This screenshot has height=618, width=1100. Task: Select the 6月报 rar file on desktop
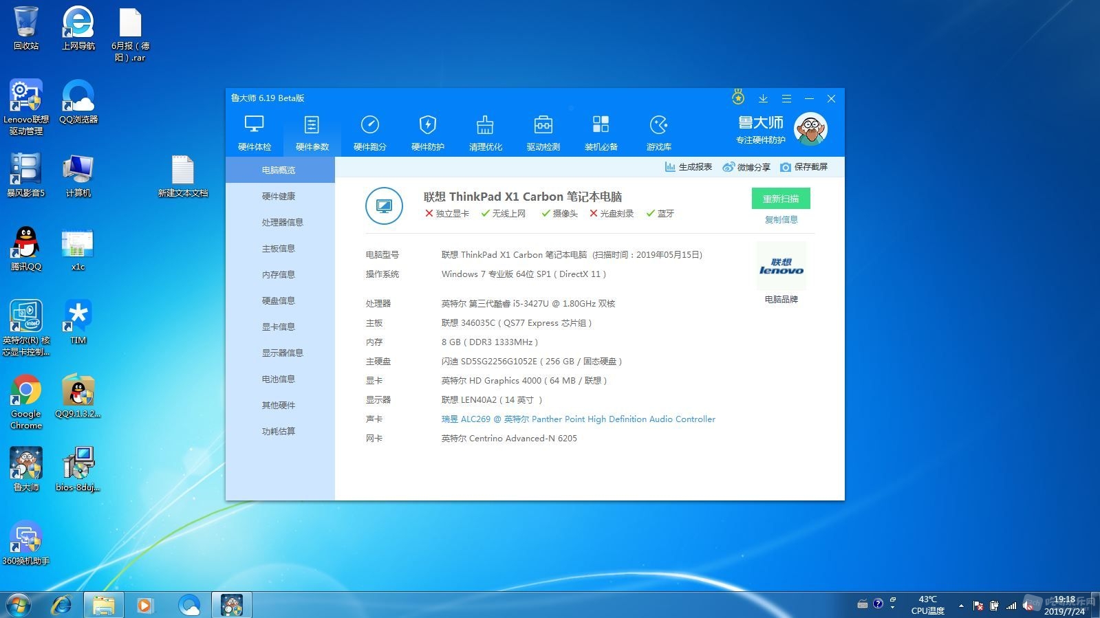coord(131,34)
